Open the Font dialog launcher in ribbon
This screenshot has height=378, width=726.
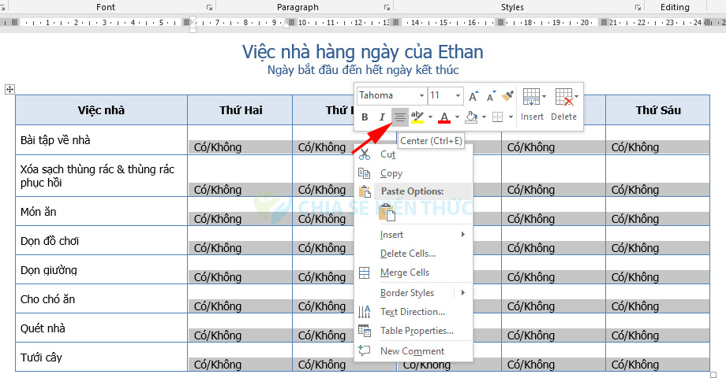(x=209, y=7)
